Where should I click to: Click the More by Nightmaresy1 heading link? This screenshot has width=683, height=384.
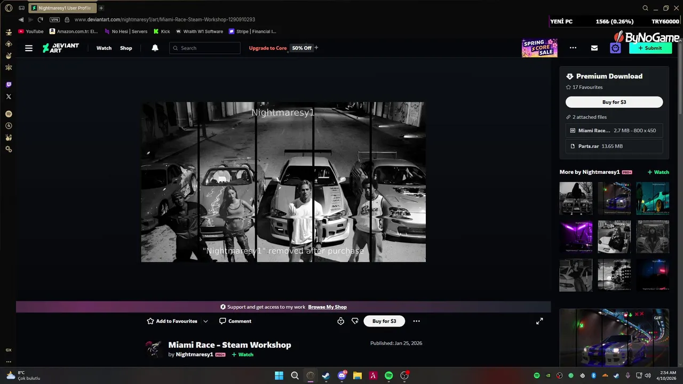point(590,172)
